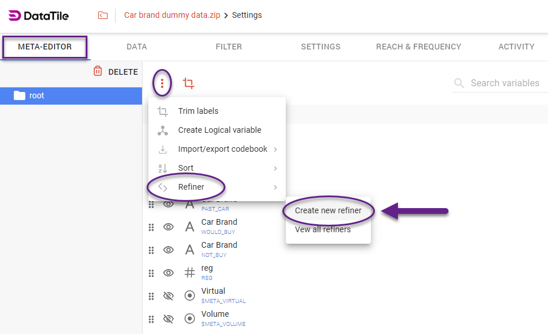The width and height of the screenshot is (548, 334).
Task: Expand the Import/export codebook submenu
Action: point(223,149)
